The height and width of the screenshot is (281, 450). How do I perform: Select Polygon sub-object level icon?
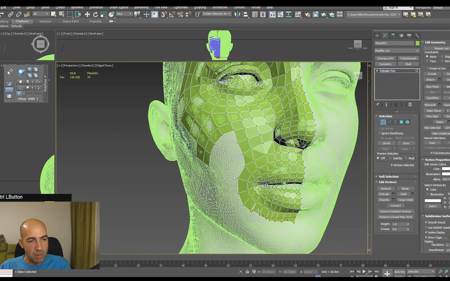click(401, 122)
